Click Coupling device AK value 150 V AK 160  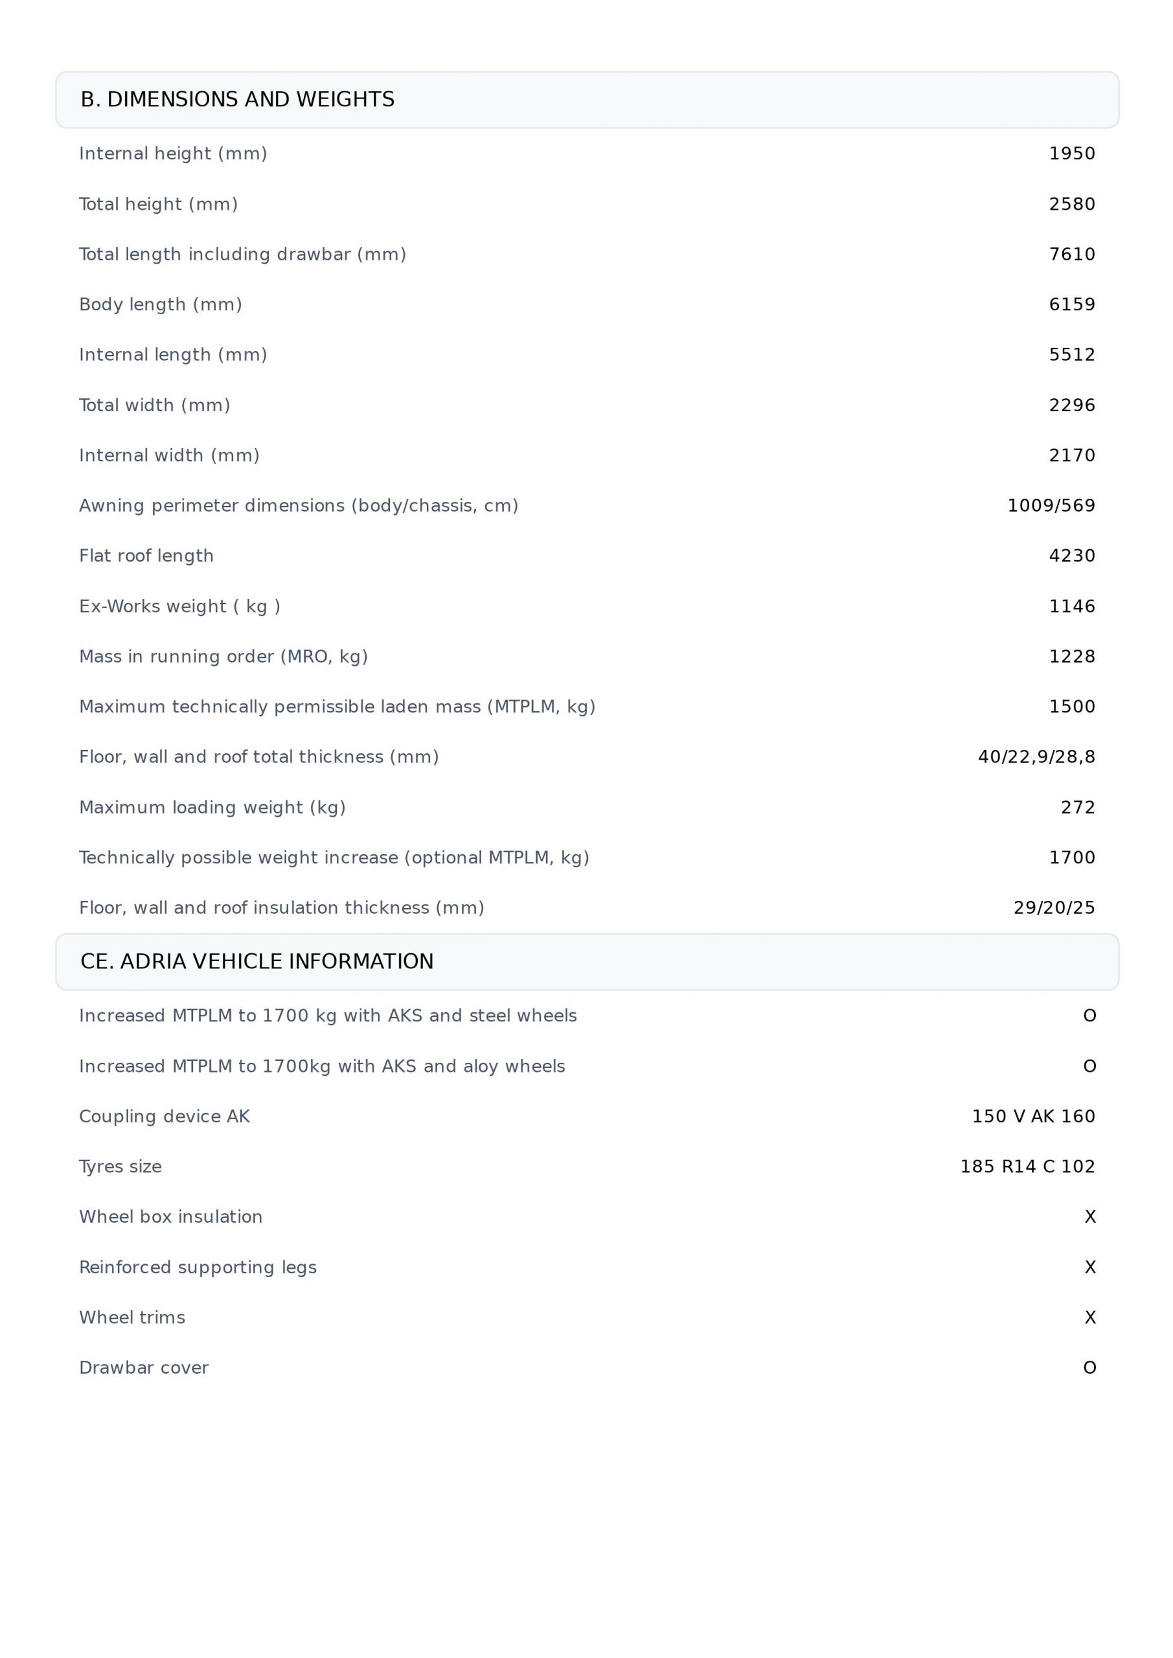1034,1117
